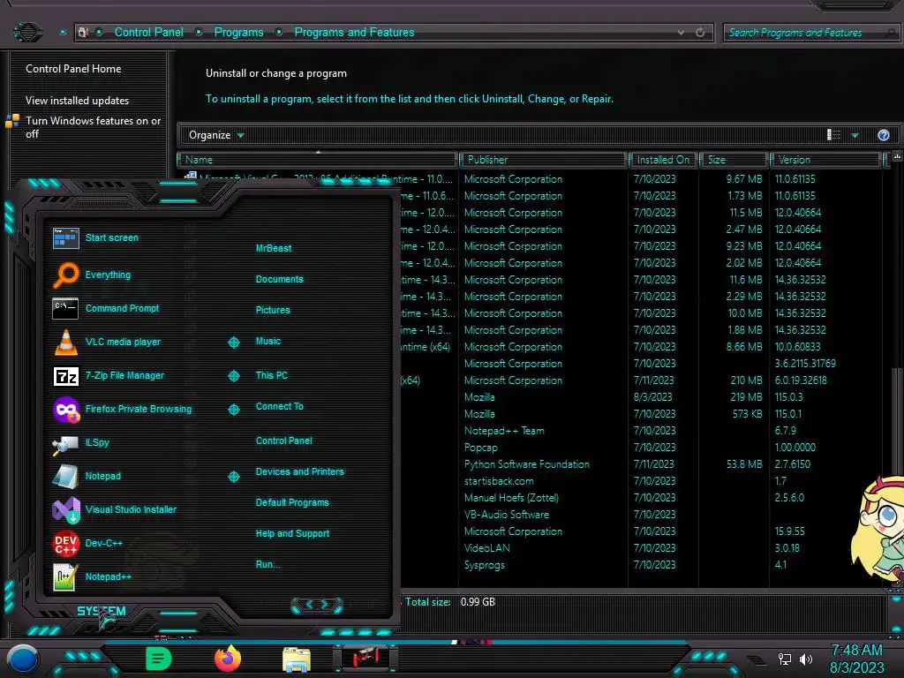
Task: Open Command Prompt icon
Action: [x=65, y=308]
